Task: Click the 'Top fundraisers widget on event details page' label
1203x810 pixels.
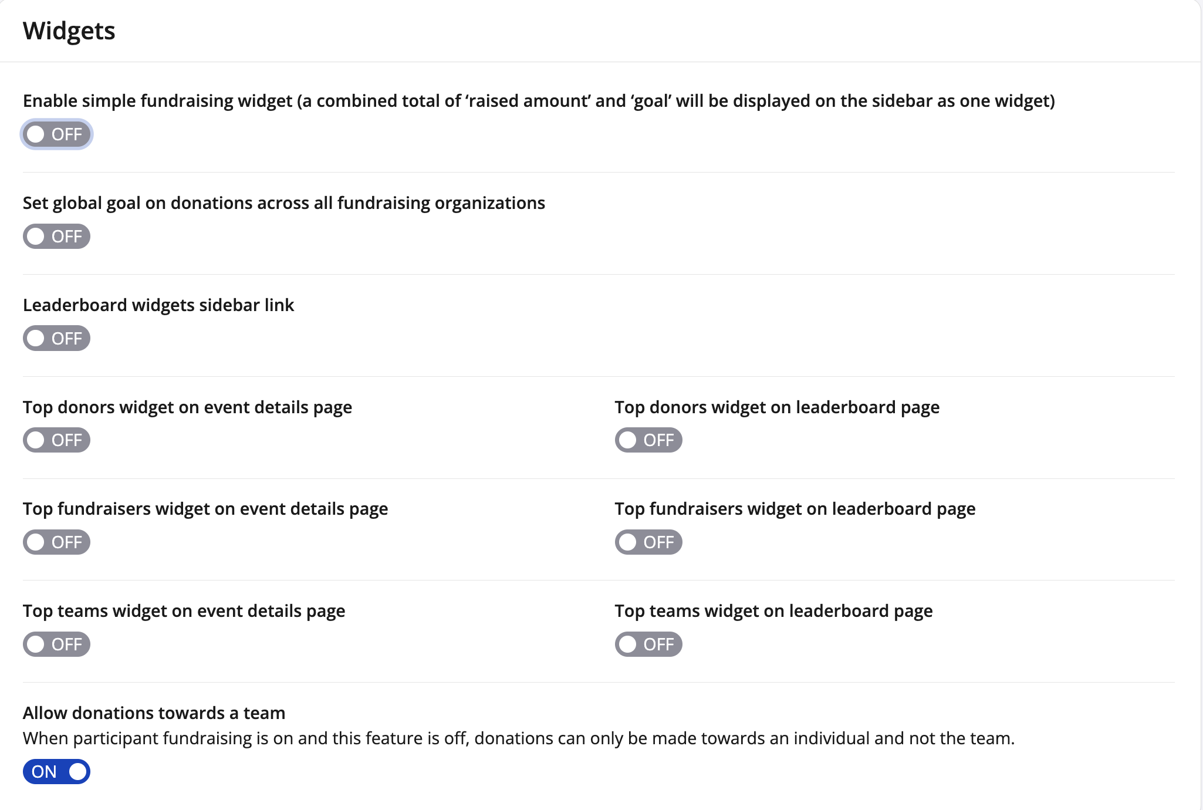Action: point(205,509)
